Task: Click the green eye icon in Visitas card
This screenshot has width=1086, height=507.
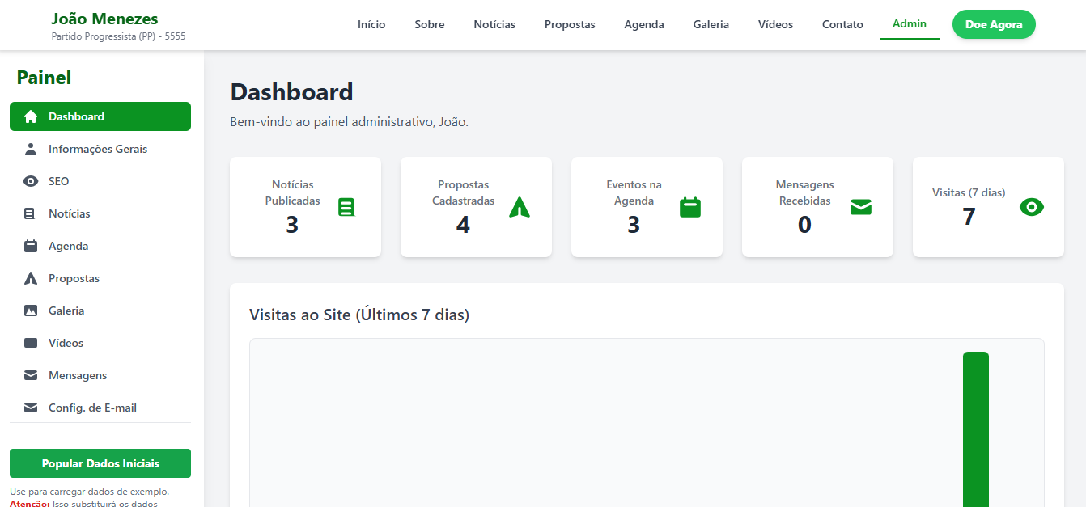Action: pos(1031,208)
